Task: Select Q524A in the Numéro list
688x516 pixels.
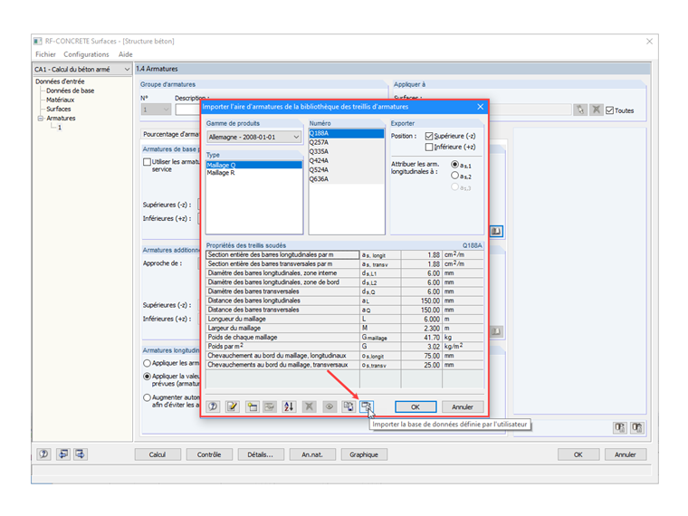Action: coord(346,170)
